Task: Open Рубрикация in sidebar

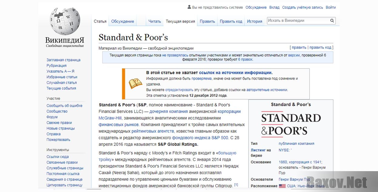Action: click(56, 66)
